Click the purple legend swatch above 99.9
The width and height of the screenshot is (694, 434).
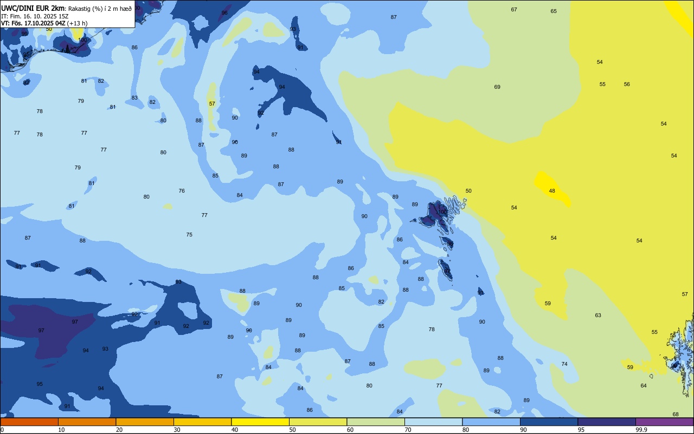coord(665,422)
